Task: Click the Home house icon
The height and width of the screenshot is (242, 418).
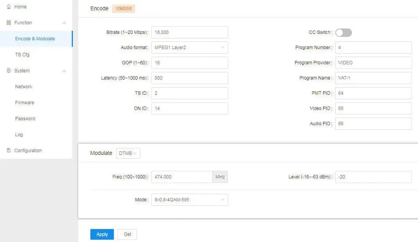Action: (9, 7)
